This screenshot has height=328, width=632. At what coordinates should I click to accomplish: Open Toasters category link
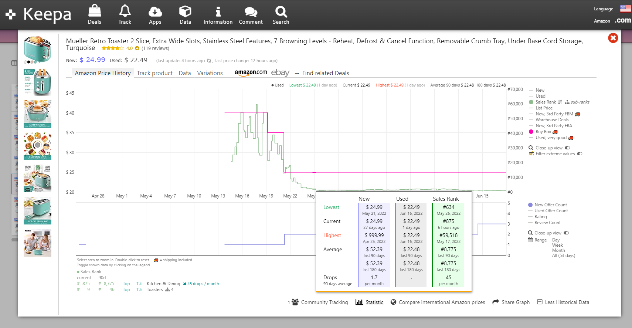coord(154,290)
